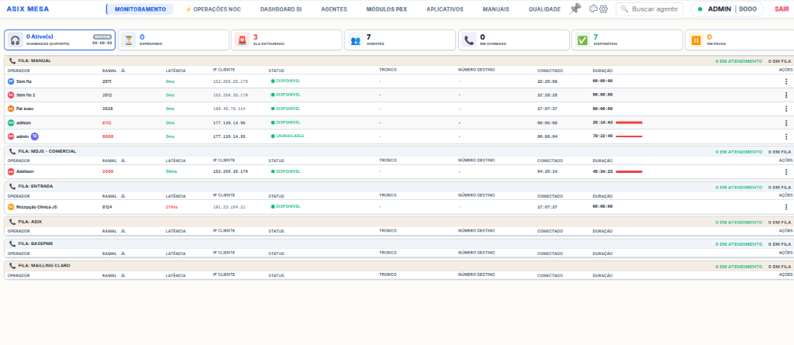
Task: Click the ADMIN 9000 user pill
Action: click(x=727, y=9)
